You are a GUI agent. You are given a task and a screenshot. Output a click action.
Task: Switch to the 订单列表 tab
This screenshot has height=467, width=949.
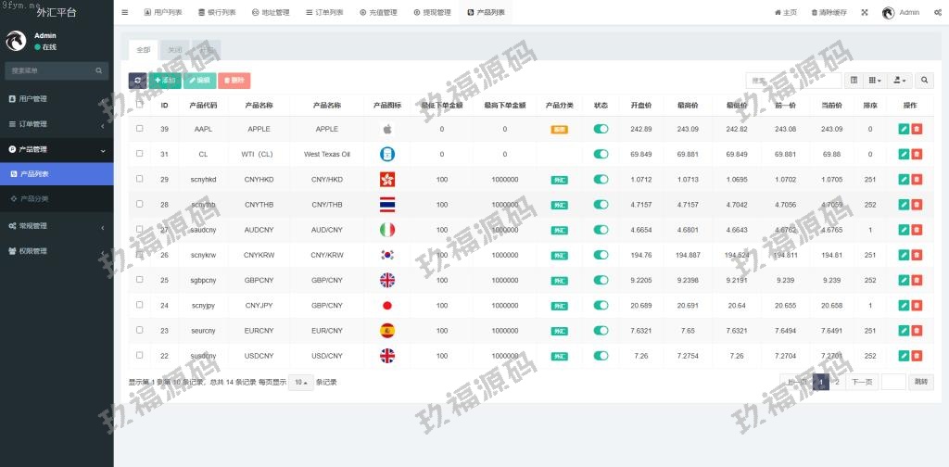pos(323,12)
